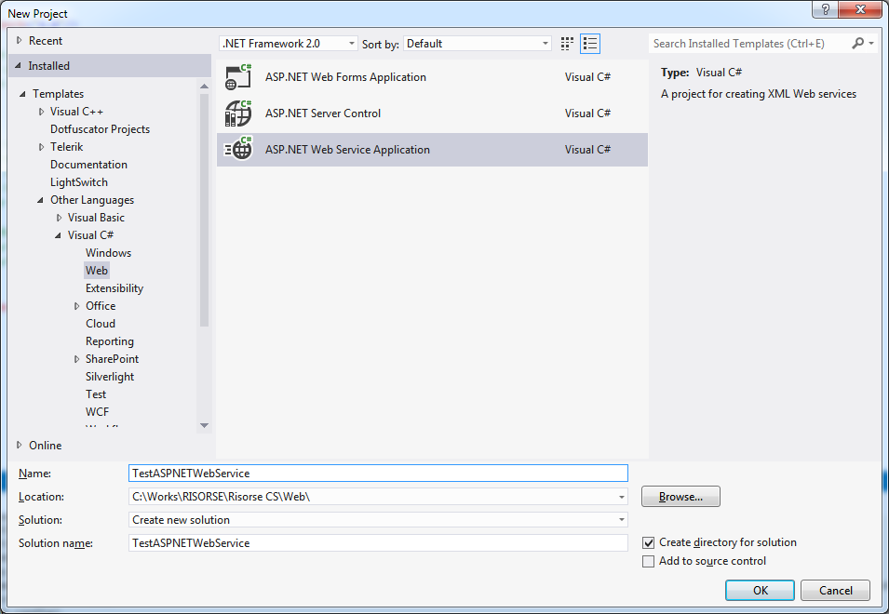This screenshot has width=889, height=614.
Task: Select Reporting category
Action: click(110, 341)
